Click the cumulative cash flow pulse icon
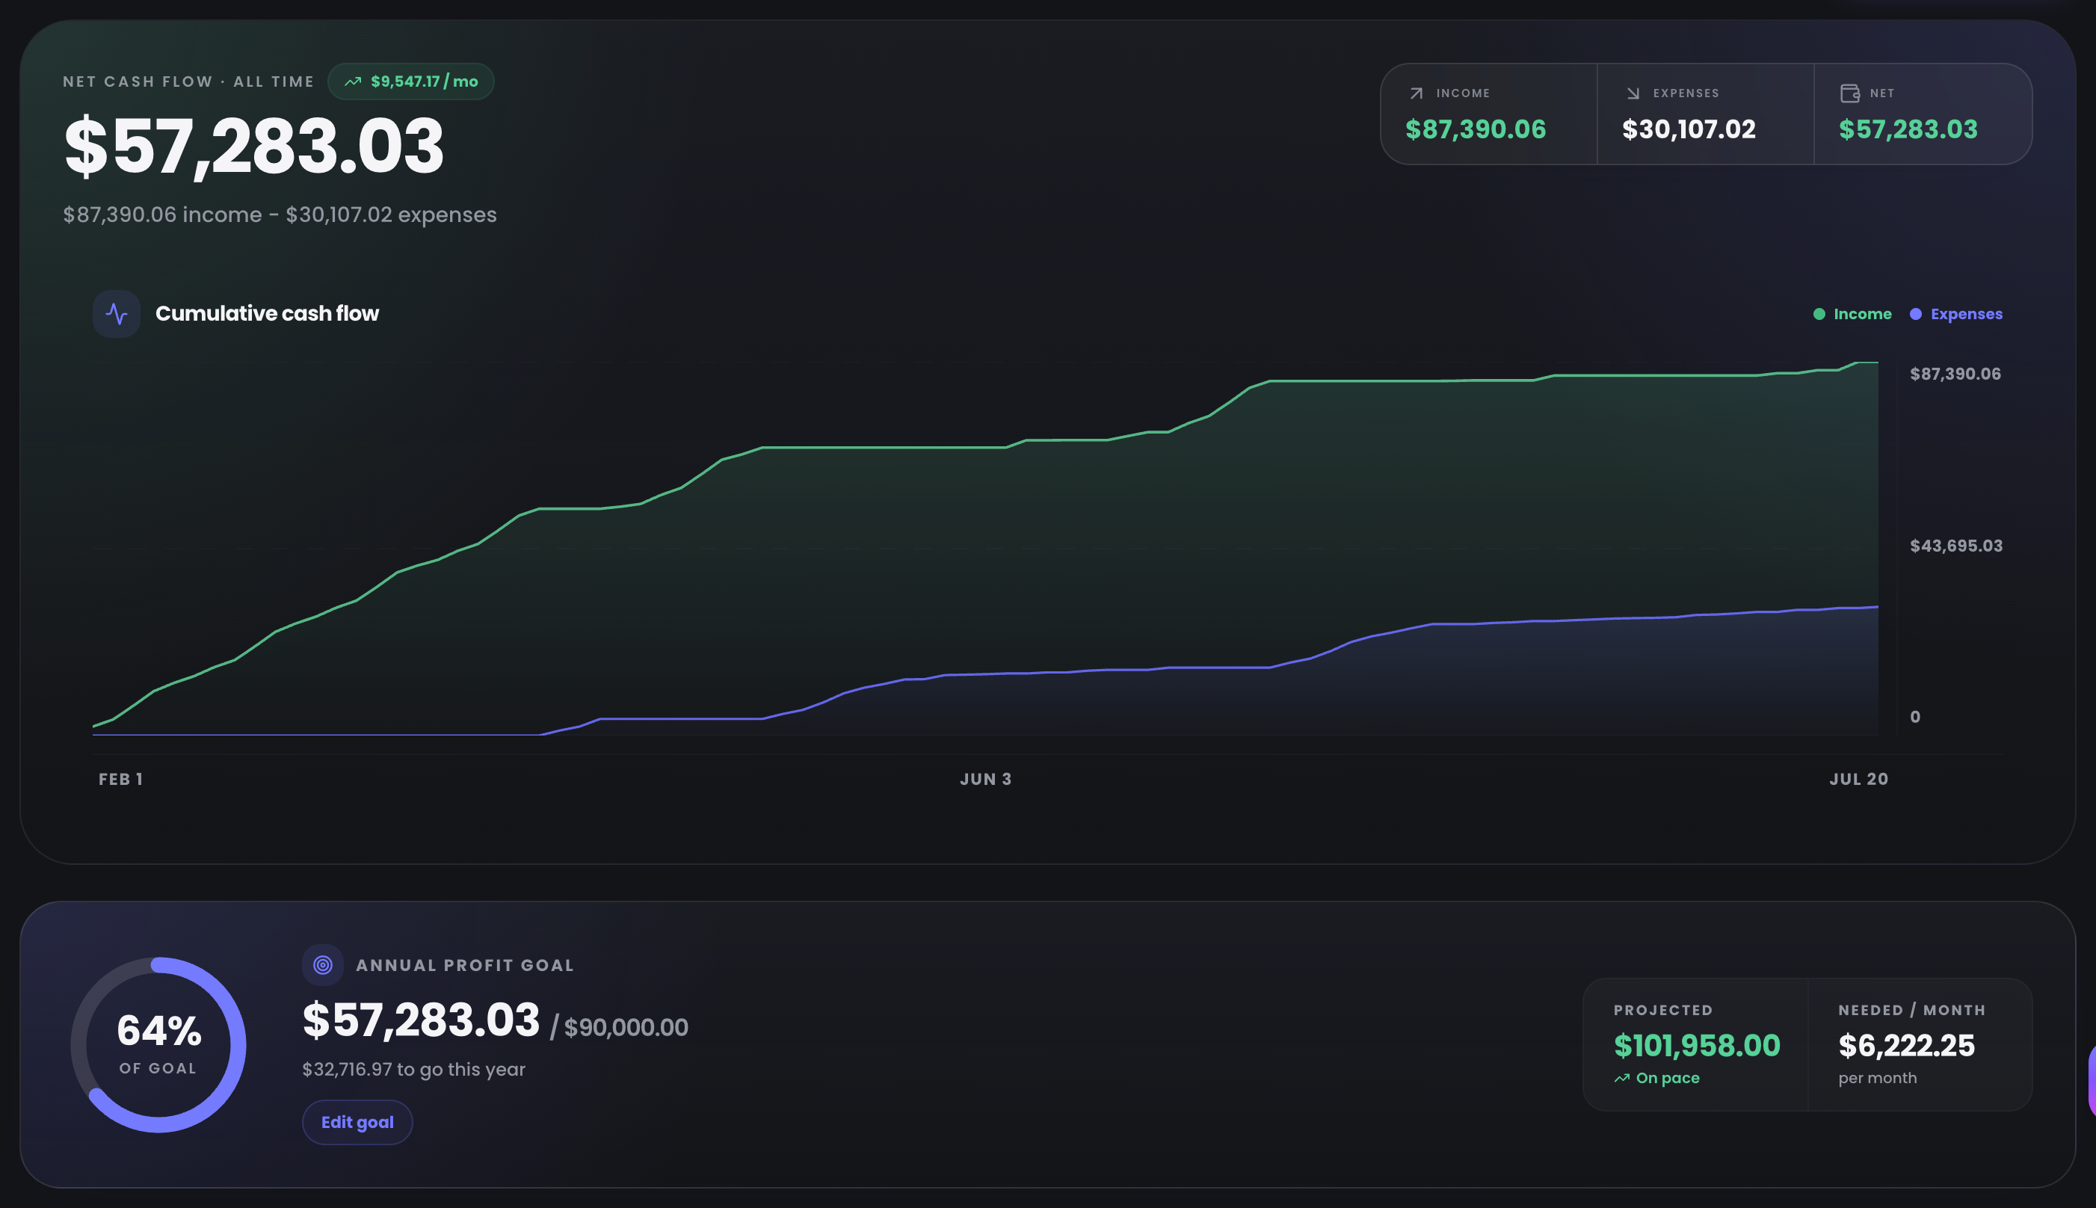This screenshot has height=1208, width=2096. pyautogui.click(x=116, y=314)
